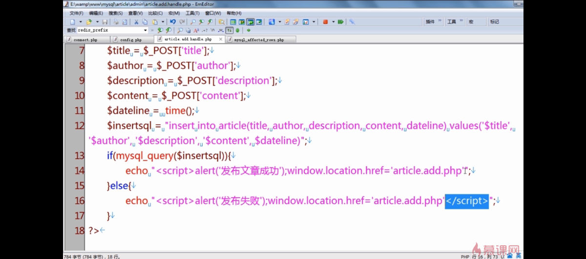
Task: Click the Cut scissors icon
Action: coord(136,22)
